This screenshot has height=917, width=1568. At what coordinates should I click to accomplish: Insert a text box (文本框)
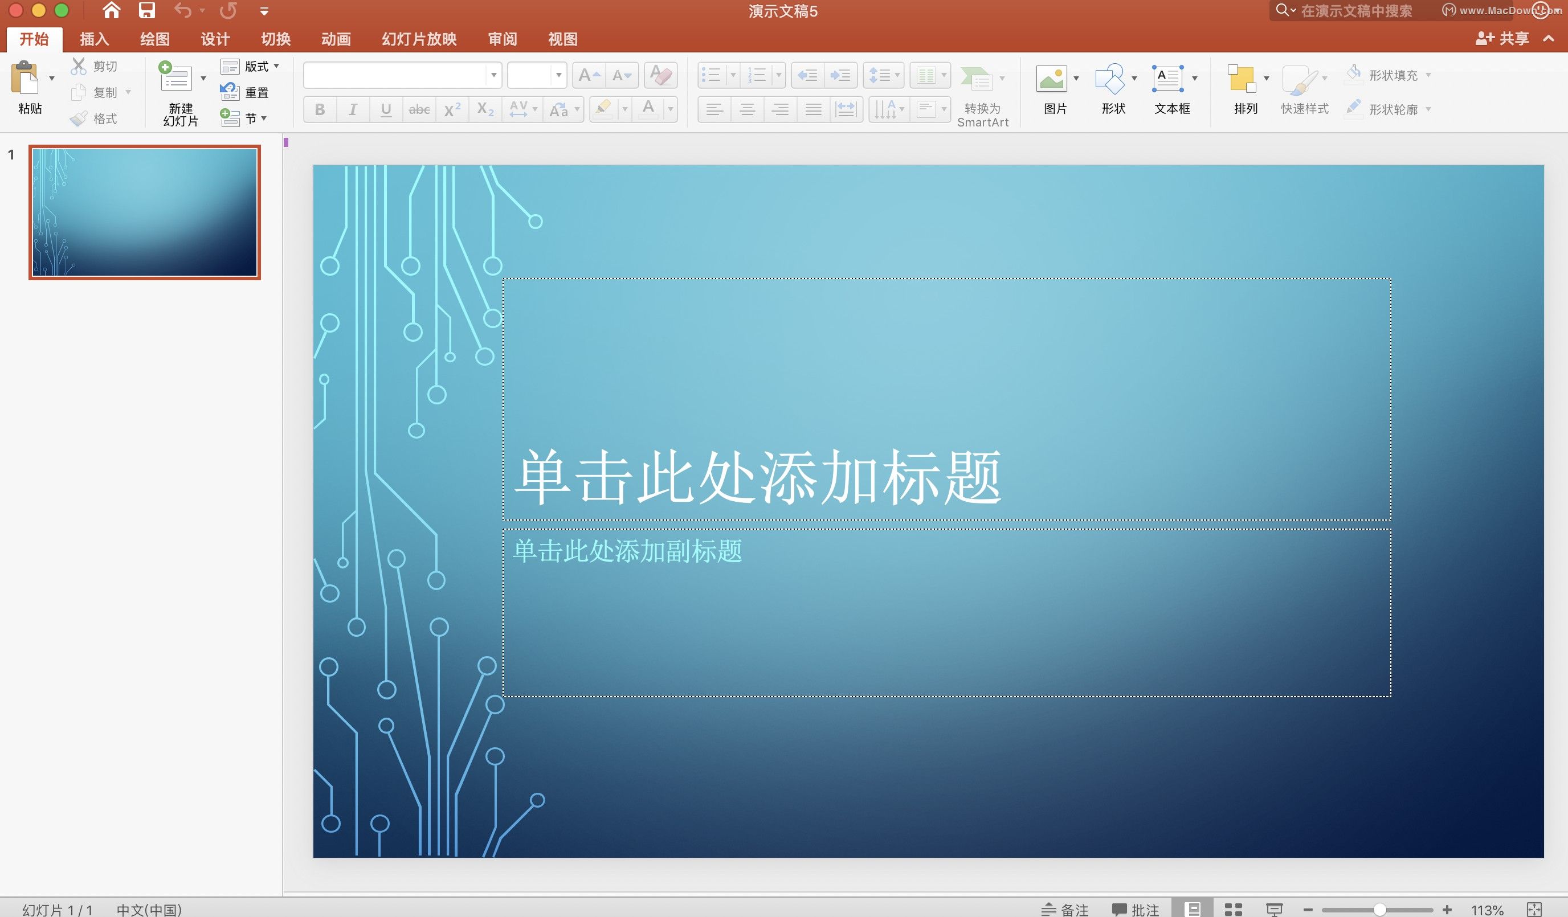1170,90
